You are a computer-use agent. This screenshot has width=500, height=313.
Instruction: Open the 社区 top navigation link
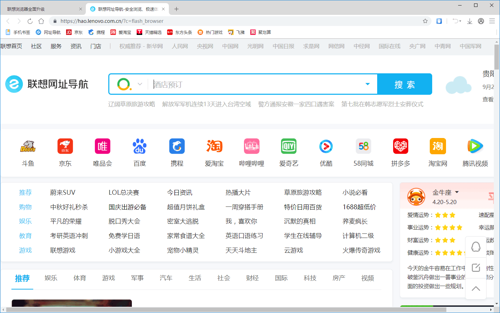click(x=36, y=46)
